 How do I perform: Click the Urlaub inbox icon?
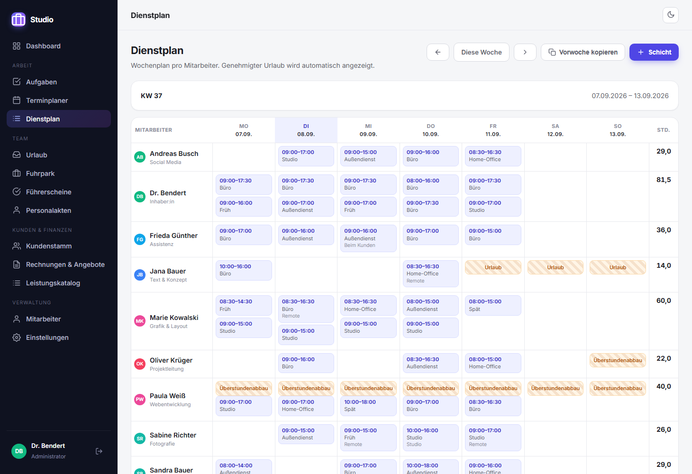click(x=17, y=155)
